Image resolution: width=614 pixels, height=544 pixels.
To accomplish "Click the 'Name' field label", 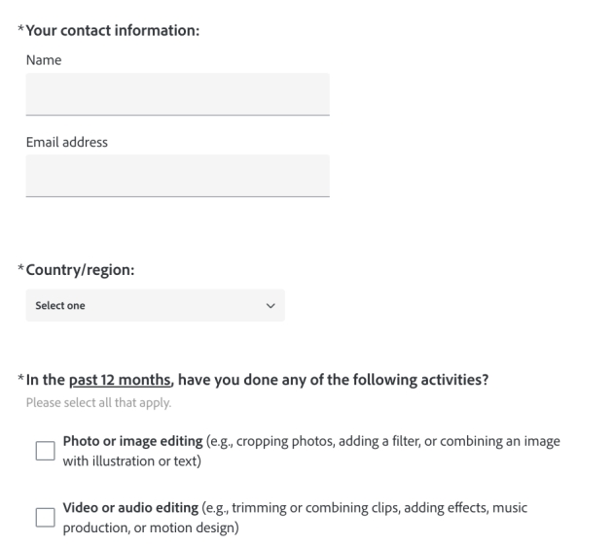I will tap(44, 60).
